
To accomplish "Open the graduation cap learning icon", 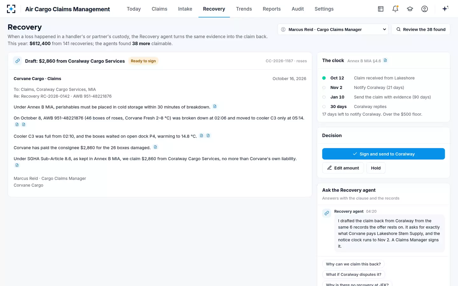I will (x=410, y=9).
